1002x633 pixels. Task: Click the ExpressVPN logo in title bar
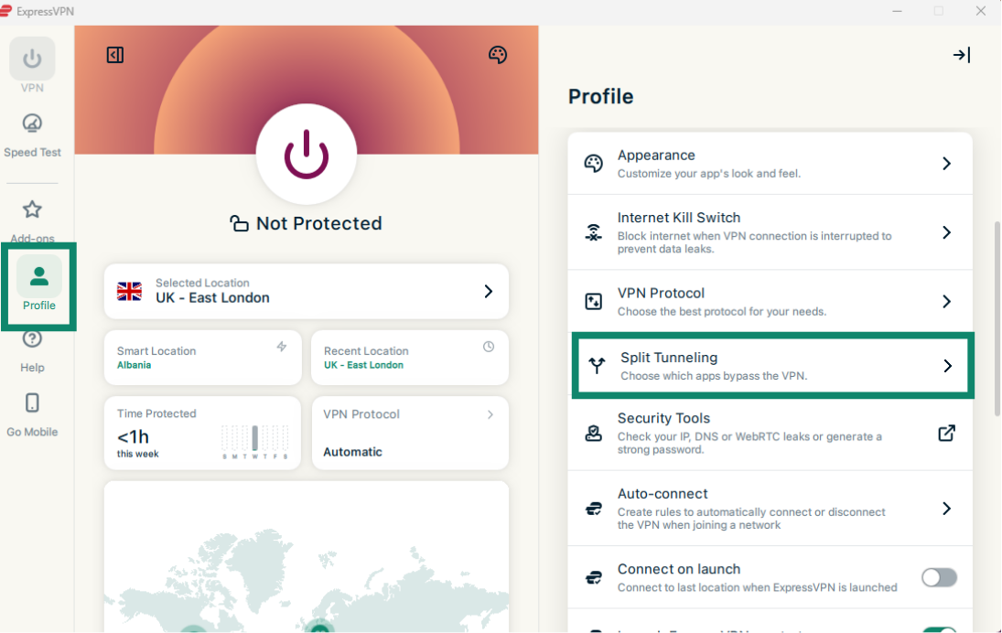coord(6,10)
